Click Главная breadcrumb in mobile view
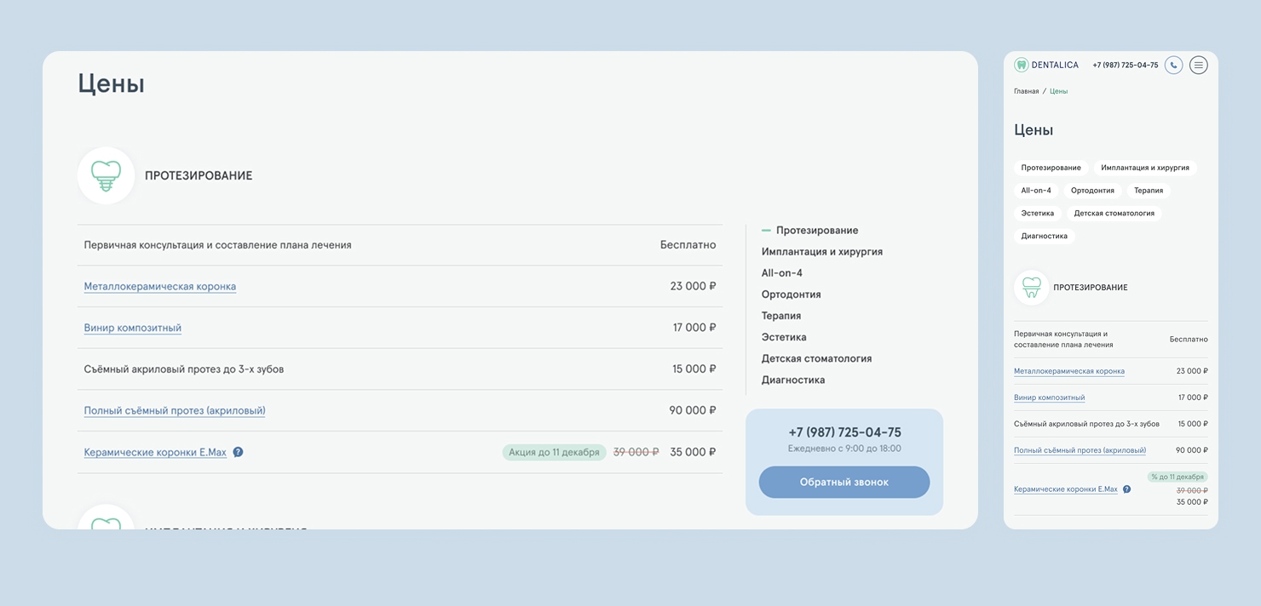The height and width of the screenshot is (606, 1261). pyautogui.click(x=1027, y=91)
